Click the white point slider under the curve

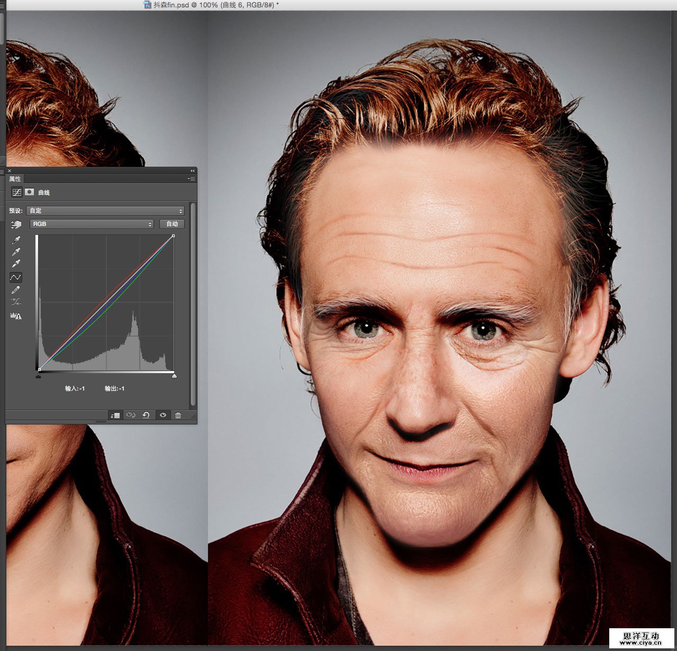click(174, 376)
